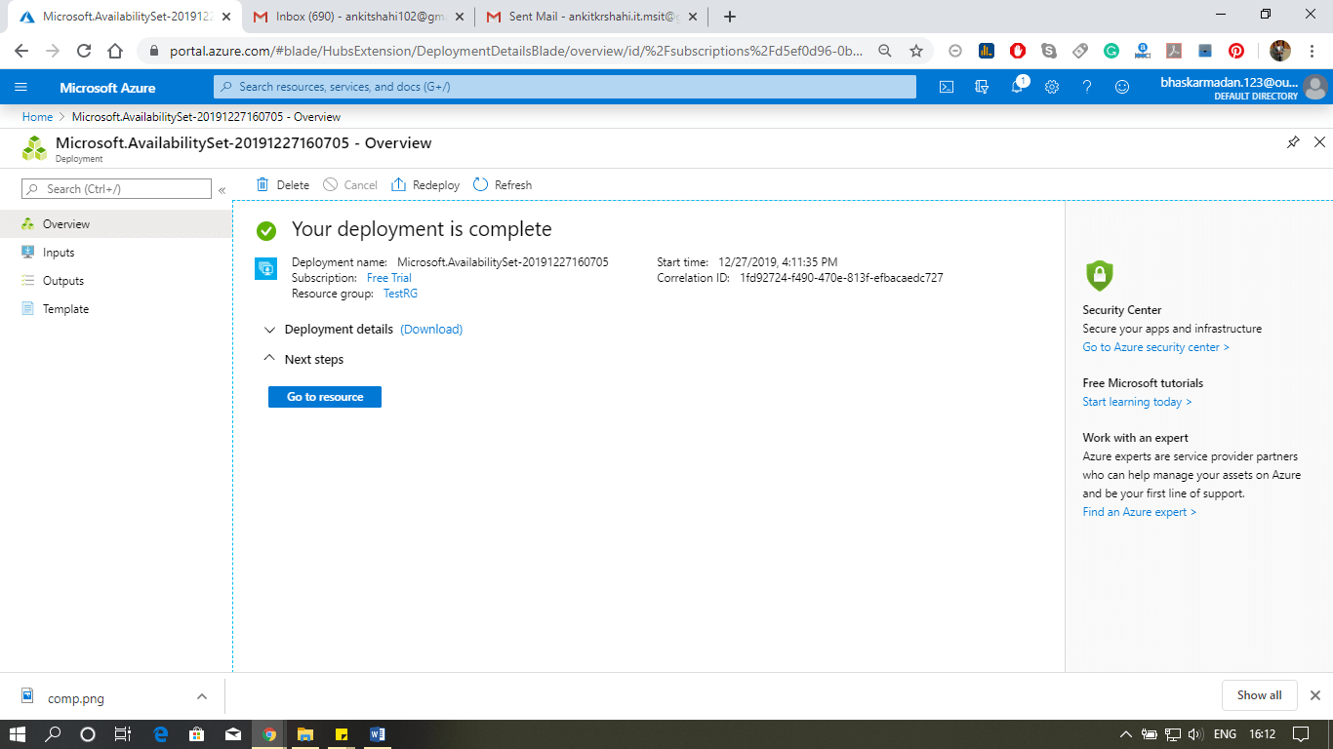The image size is (1333, 749).
Task: Open Windows taskbar search
Action: [x=54, y=734]
